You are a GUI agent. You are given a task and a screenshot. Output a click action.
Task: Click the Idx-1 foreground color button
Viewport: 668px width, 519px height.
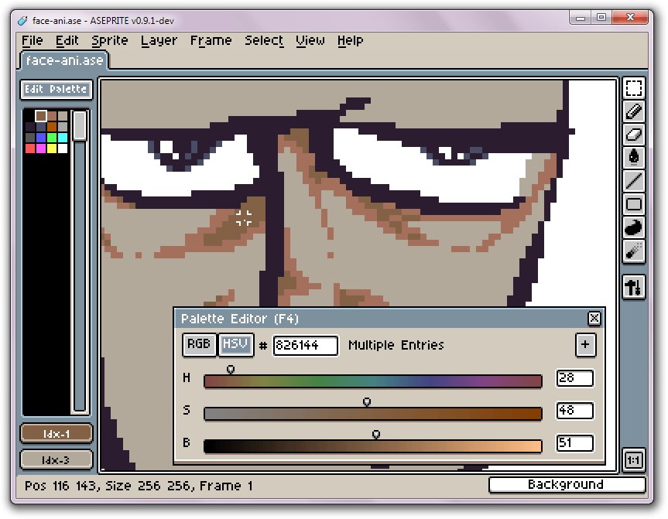(57, 434)
